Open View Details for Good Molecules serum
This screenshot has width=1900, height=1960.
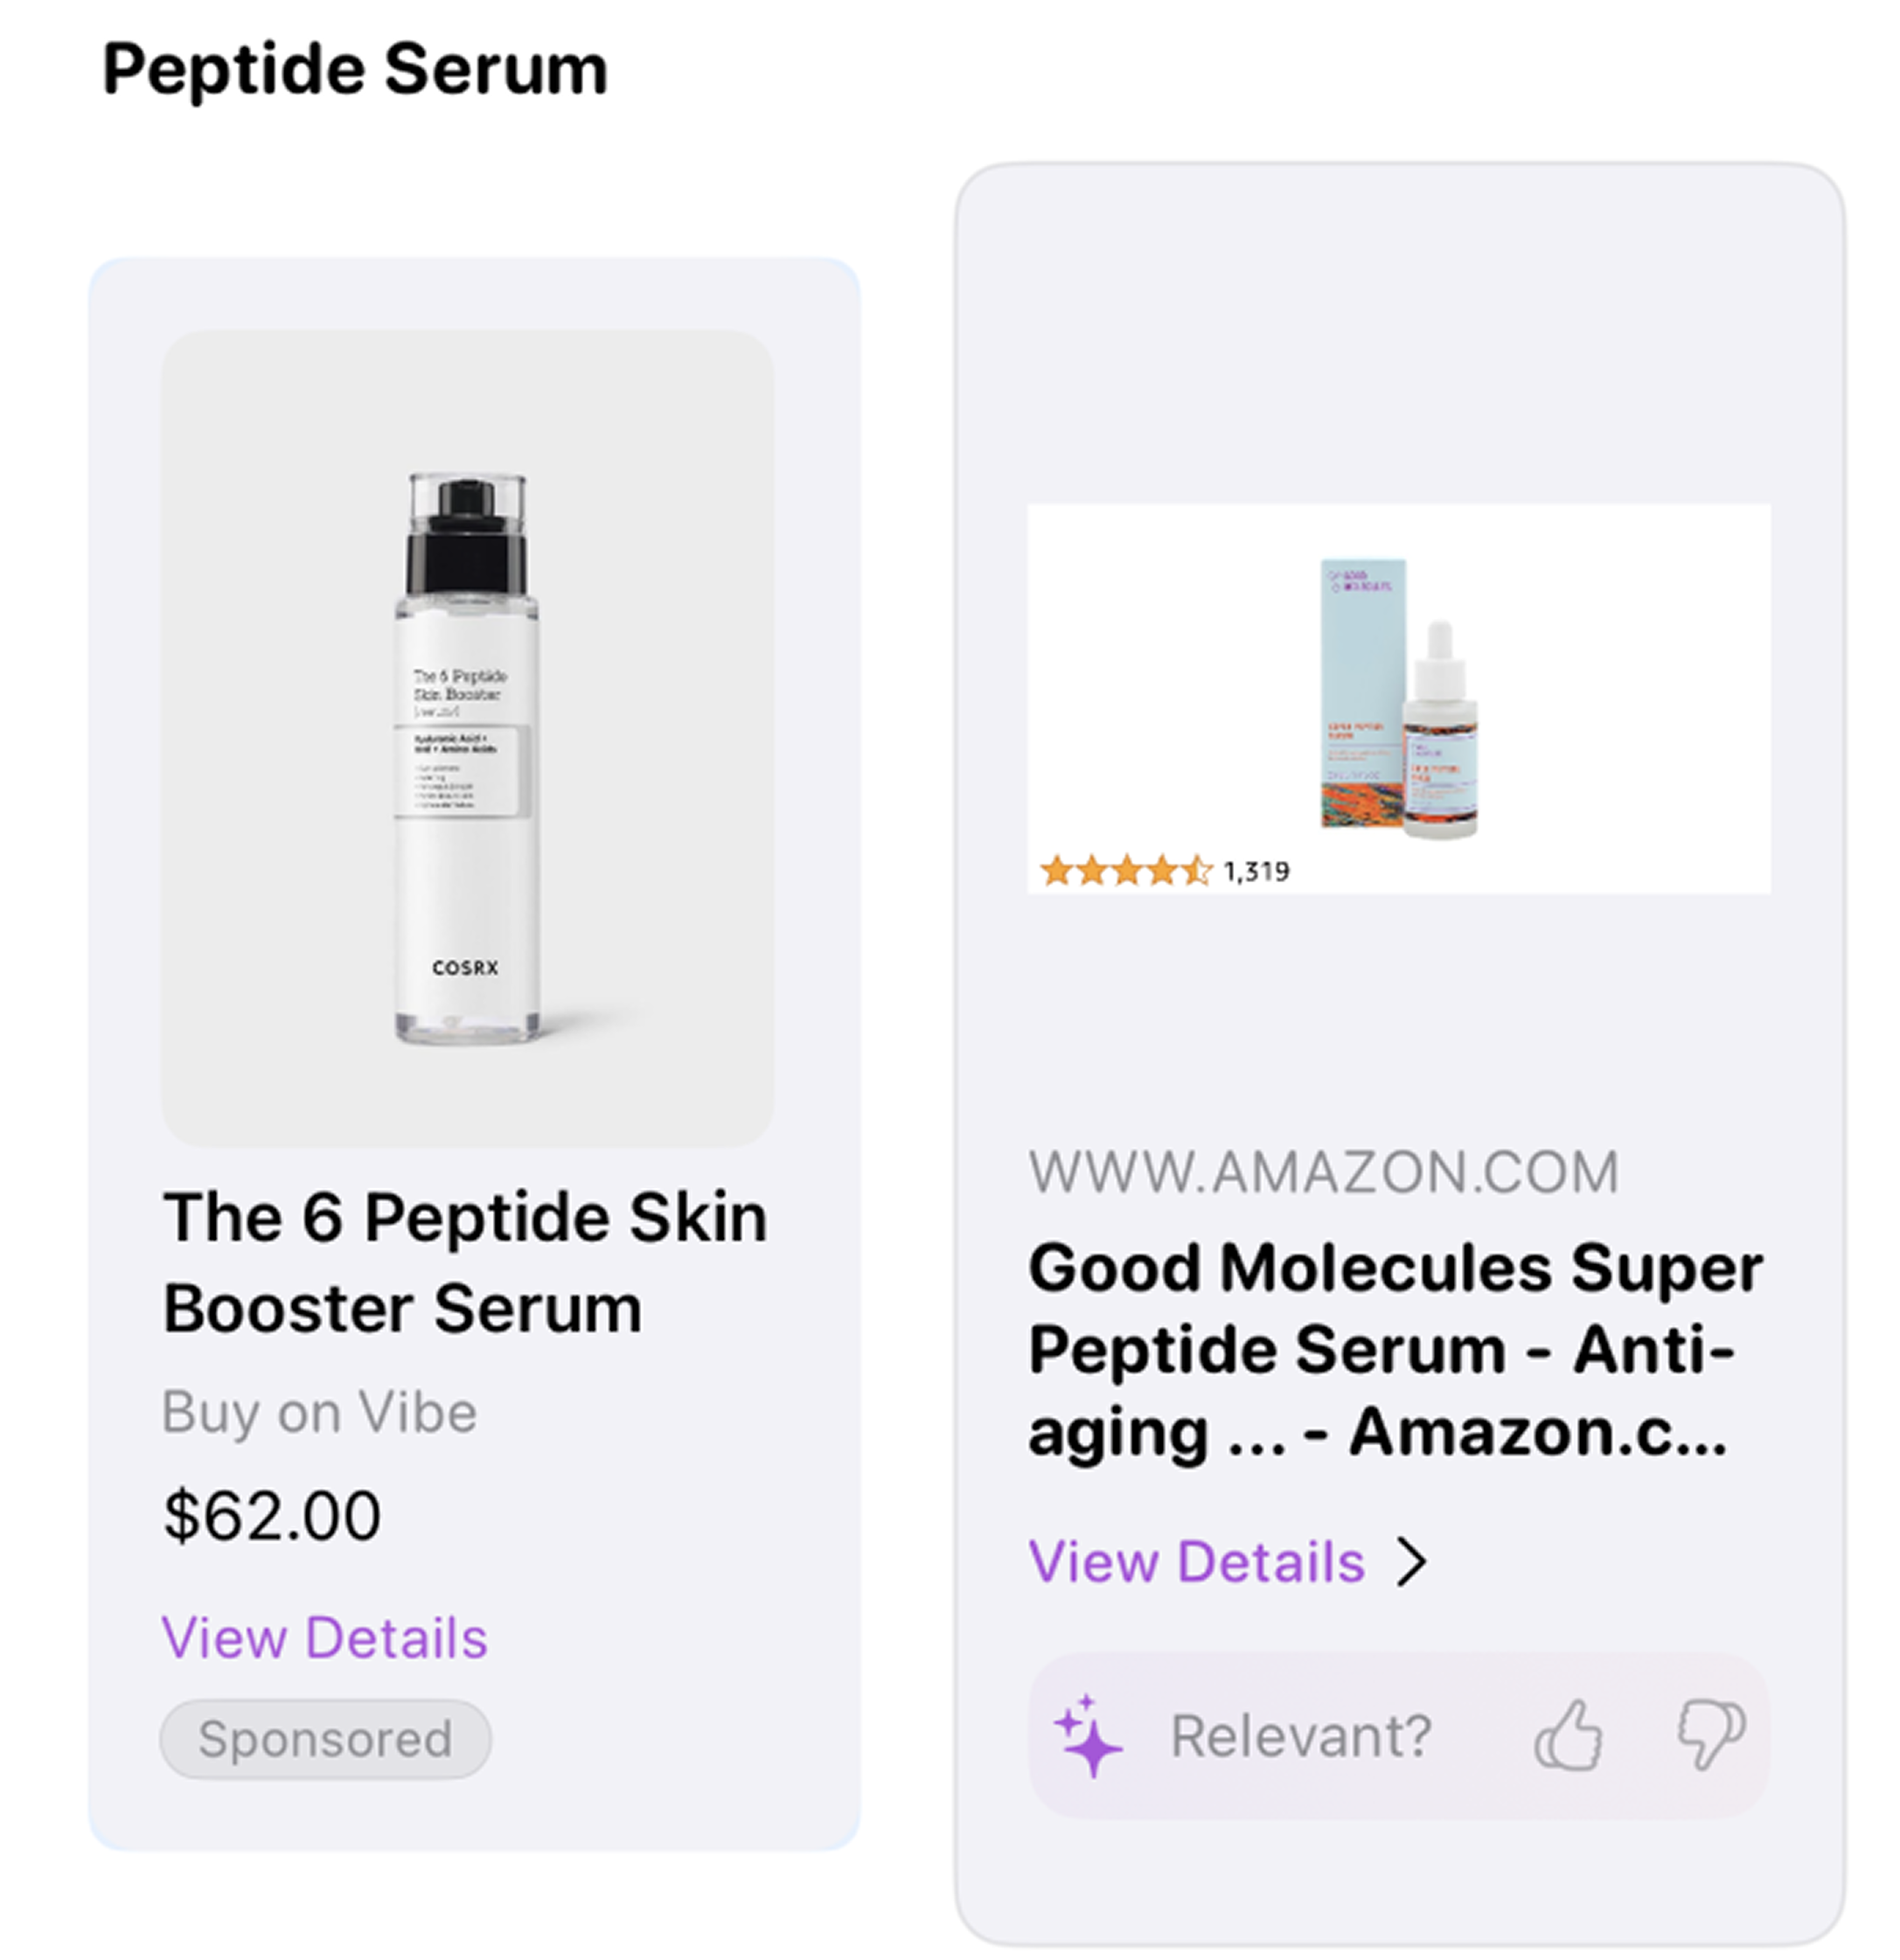coord(1197,1562)
